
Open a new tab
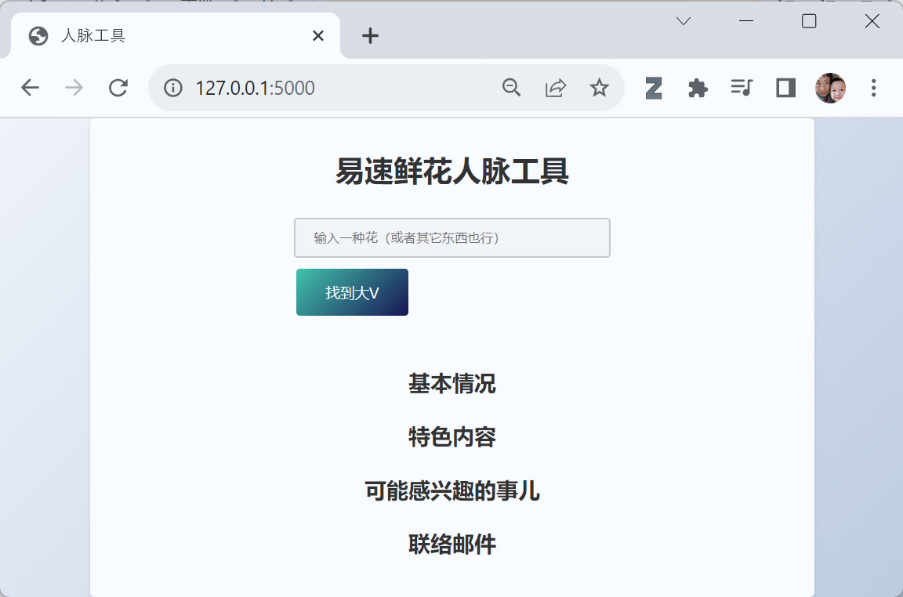370,36
